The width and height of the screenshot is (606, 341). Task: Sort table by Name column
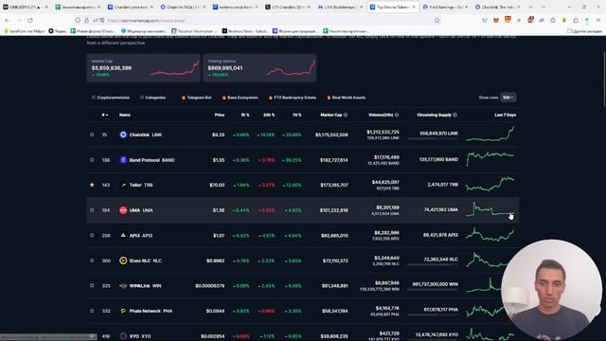click(x=124, y=115)
